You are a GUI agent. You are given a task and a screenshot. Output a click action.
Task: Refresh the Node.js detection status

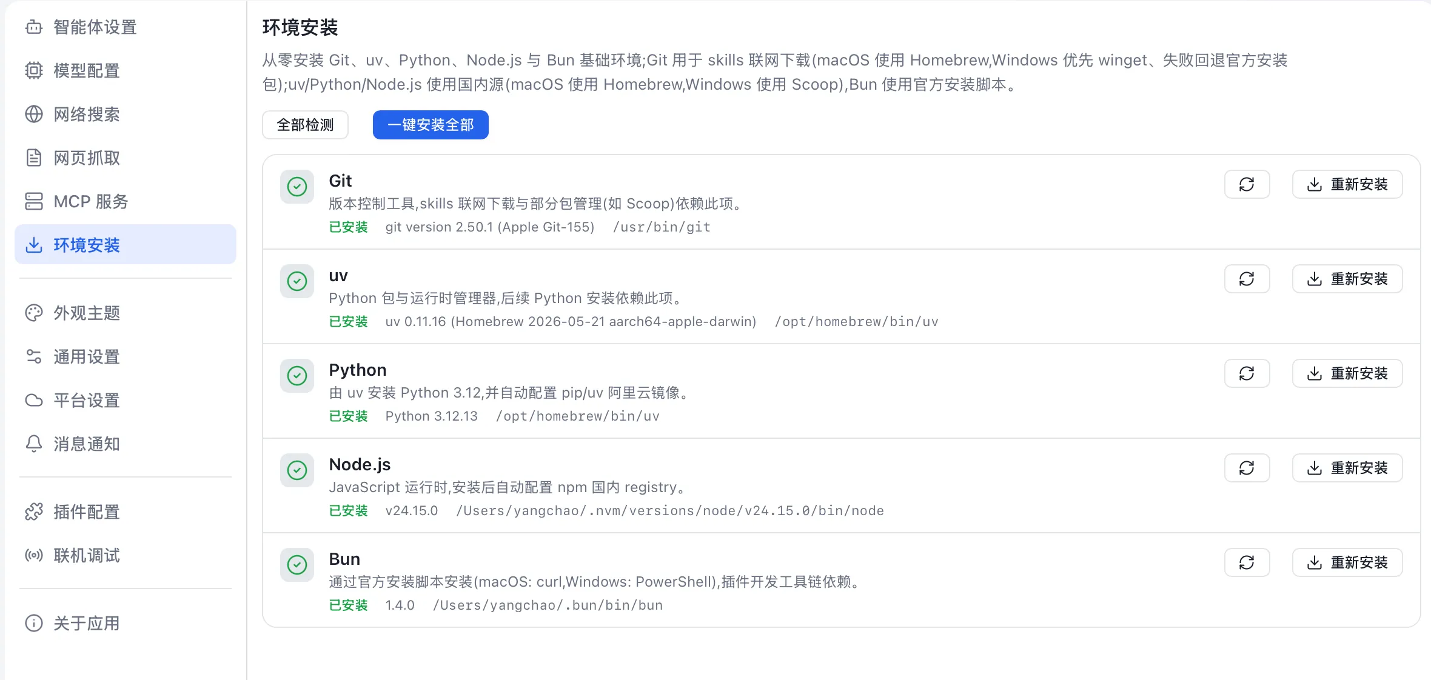(x=1247, y=468)
